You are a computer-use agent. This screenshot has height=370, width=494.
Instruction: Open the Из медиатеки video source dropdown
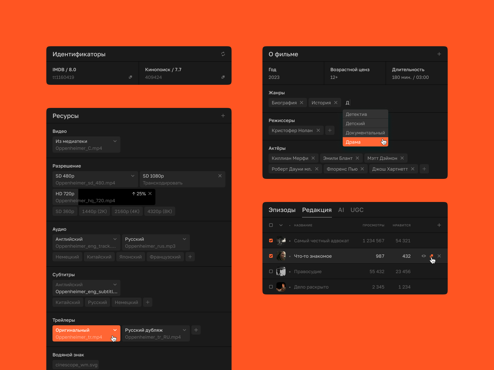pyautogui.click(x=115, y=141)
